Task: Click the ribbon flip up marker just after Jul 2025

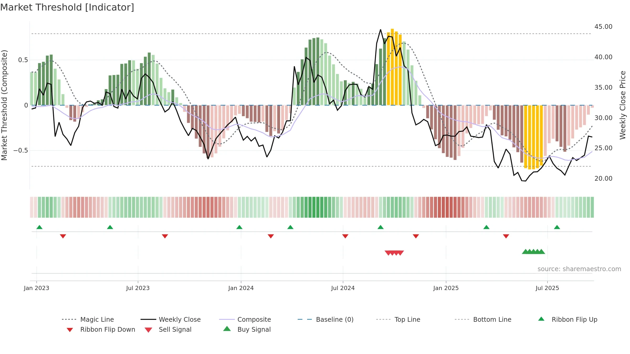Action: (x=557, y=227)
